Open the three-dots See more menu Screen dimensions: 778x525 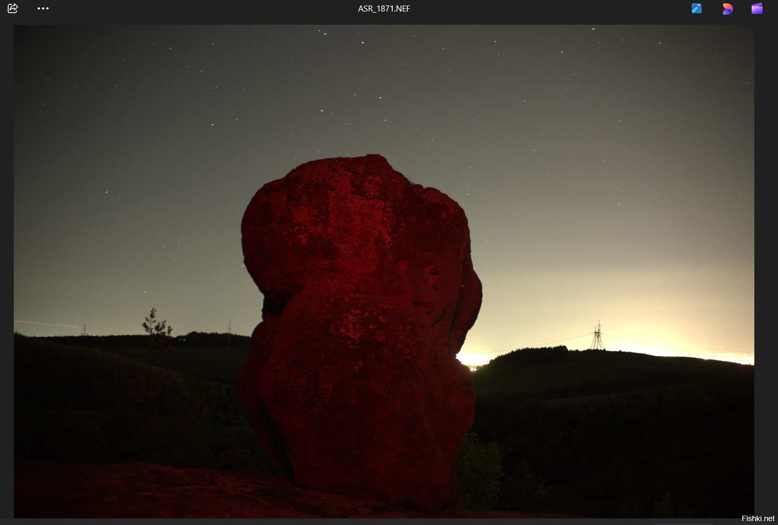point(43,8)
